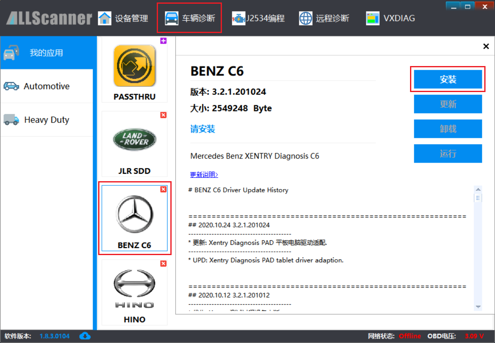Click software version 1.8.3.0104 text
495x343 pixels.
(x=55, y=336)
